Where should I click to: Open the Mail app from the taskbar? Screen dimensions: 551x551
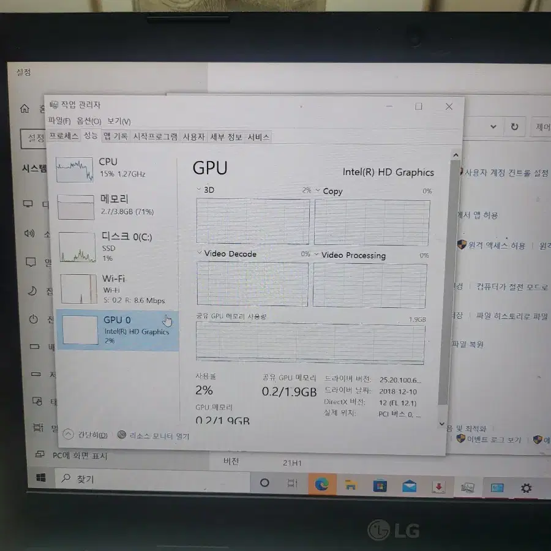click(410, 487)
